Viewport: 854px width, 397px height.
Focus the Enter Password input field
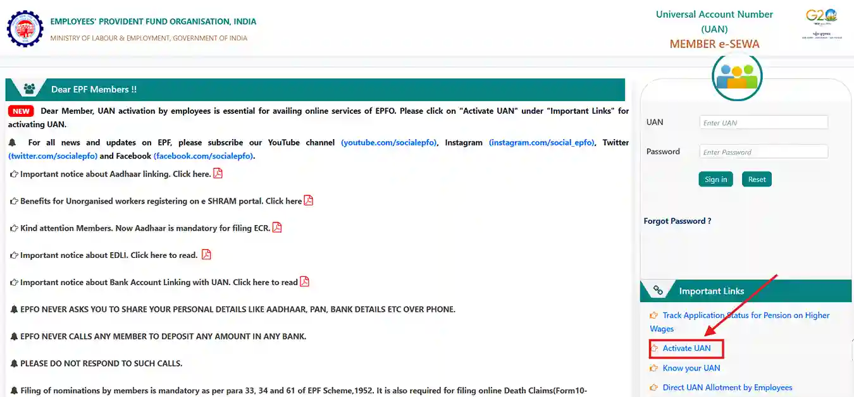pos(764,152)
